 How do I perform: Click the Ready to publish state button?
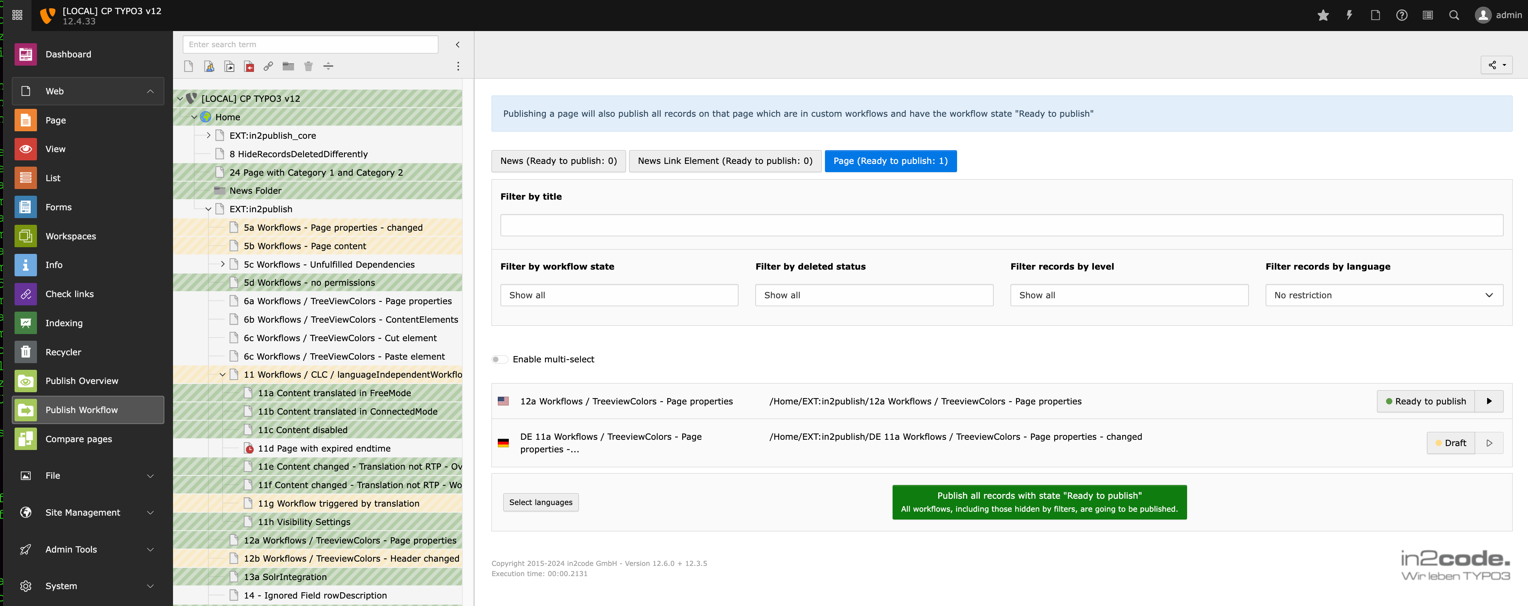[1425, 401]
